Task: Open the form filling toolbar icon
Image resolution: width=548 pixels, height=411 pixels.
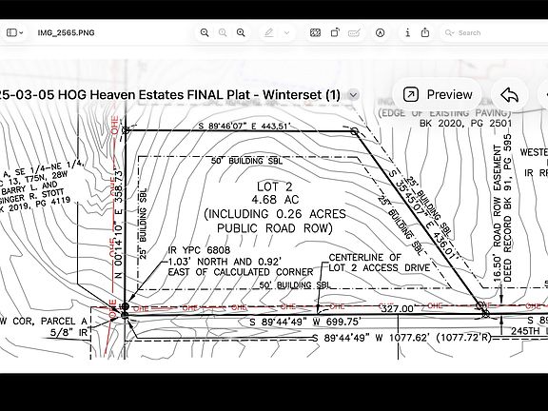Action: coord(315,33)
